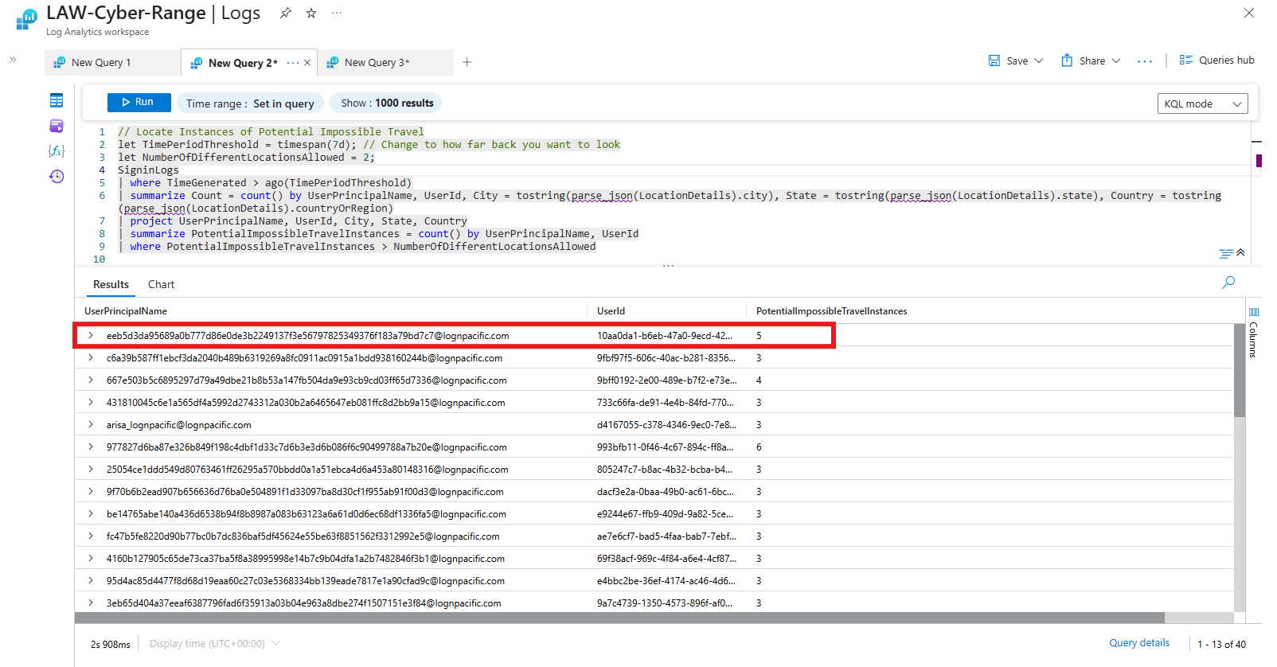This screenshot has width=1277, height=667.
Task: Sort by PotentialImpossibleTravelInstances column header
Action: tap(831, 311)
